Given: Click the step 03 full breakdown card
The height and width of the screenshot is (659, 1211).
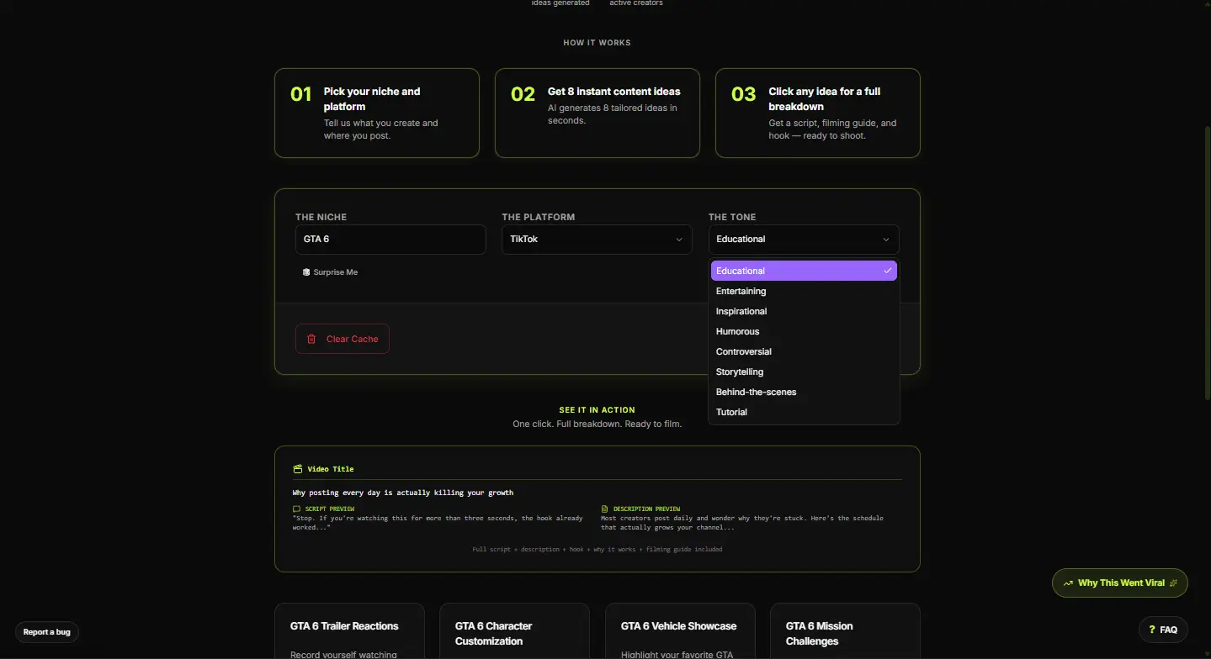Looking at the screenshot, I should pyautogui.click(x=818, y=113).
